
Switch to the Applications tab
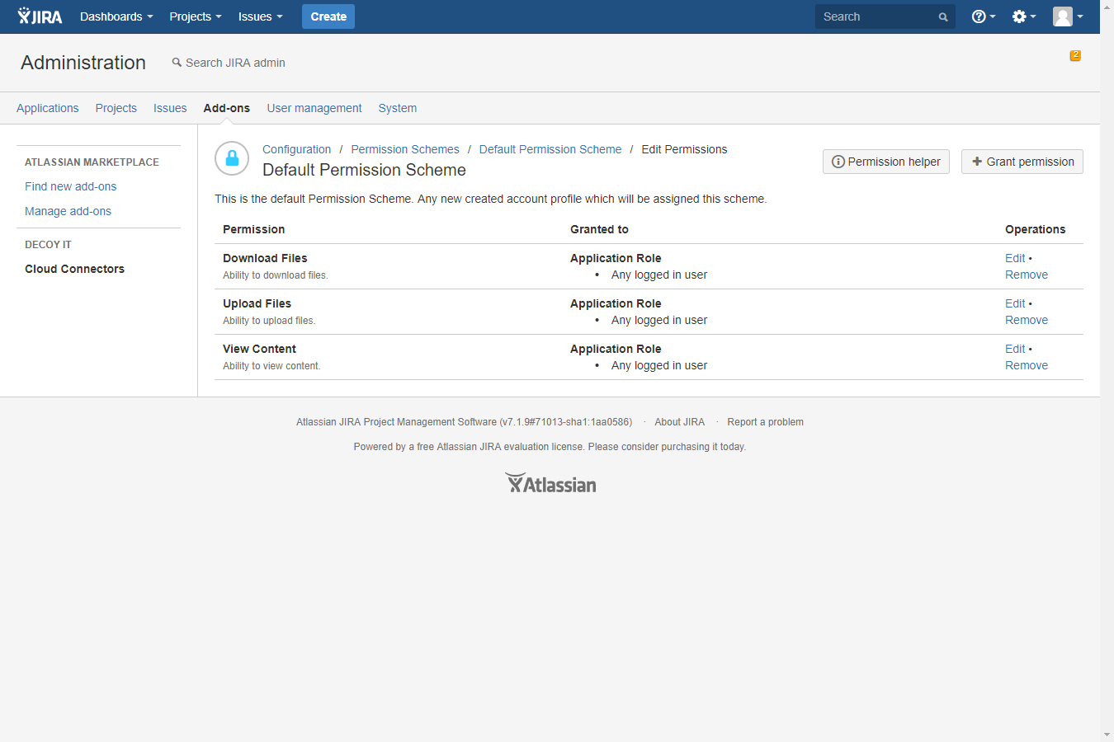(x=48, y=108)
